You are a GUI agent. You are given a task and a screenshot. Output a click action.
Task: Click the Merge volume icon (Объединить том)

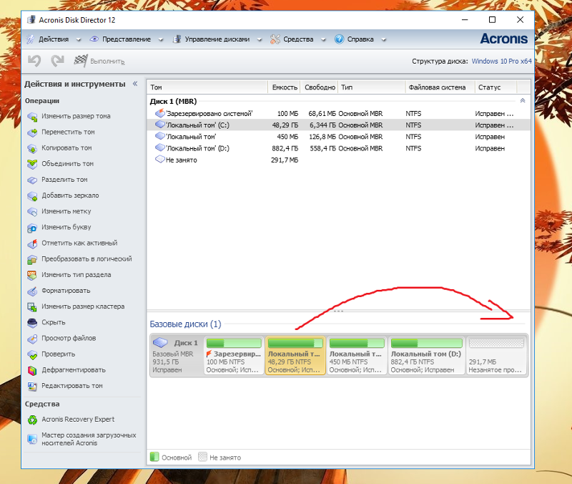pyautogui.click(x=32, y=165)
